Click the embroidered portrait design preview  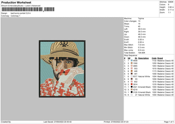pyautogui.click(x=62, y=69)
